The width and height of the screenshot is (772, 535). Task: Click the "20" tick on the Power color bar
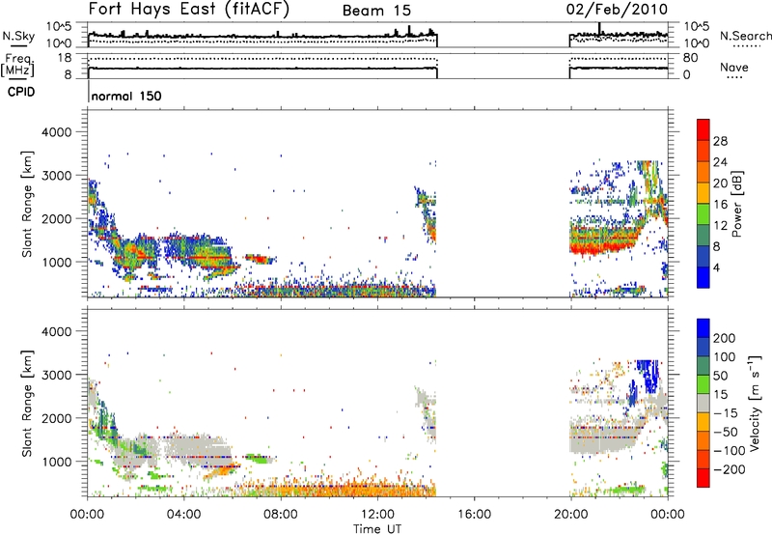coord(720,183)
